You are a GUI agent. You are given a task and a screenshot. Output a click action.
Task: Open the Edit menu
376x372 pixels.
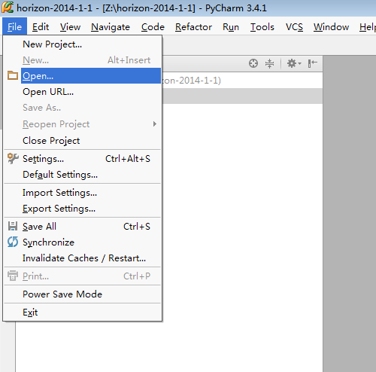pos(41,27)
